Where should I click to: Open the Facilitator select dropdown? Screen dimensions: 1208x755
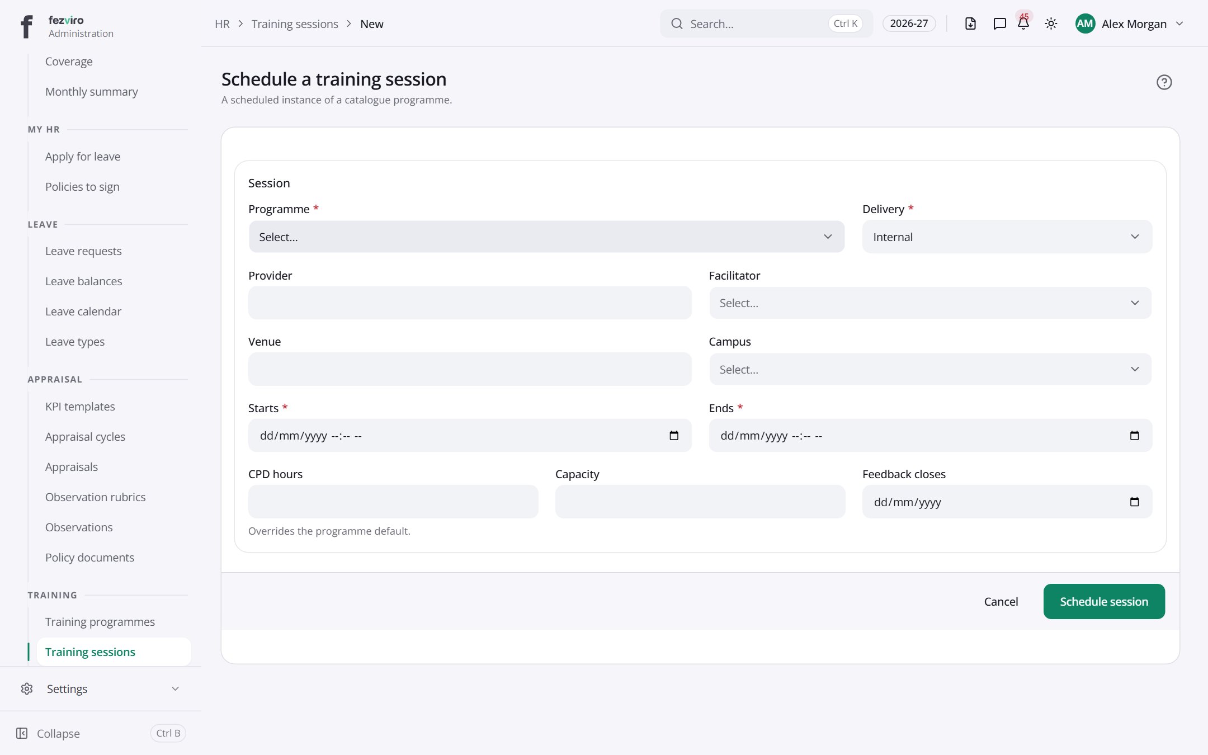pyautogui.click(x=930, y=303)
